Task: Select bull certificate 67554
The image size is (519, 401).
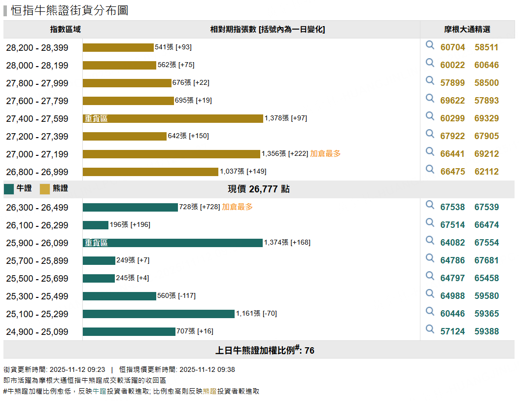Action: point(486,243)
